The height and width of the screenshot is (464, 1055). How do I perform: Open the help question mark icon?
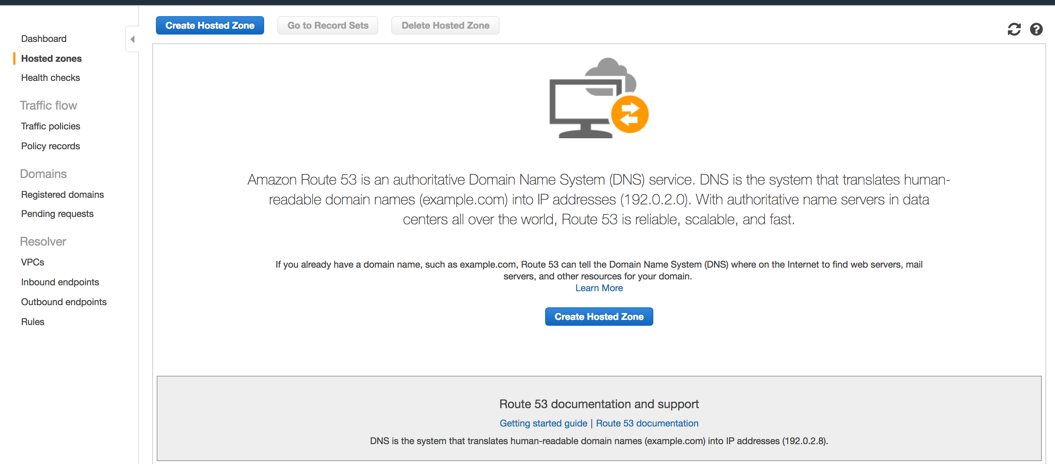tap(1036, 29)
